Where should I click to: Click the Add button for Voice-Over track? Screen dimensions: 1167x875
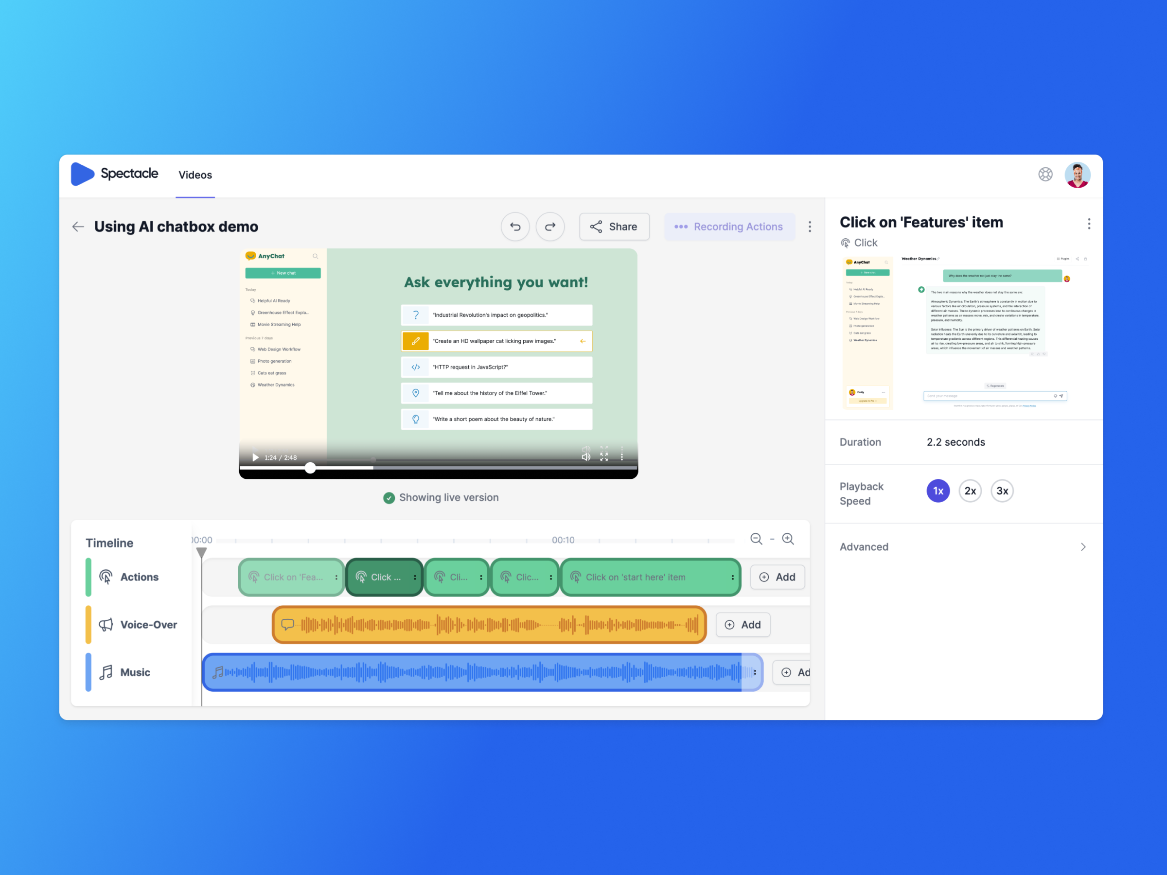click(x=744, y=625)
